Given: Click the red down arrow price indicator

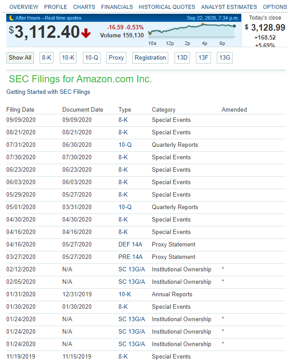Looking at the screenshot, I should (86, 33).
